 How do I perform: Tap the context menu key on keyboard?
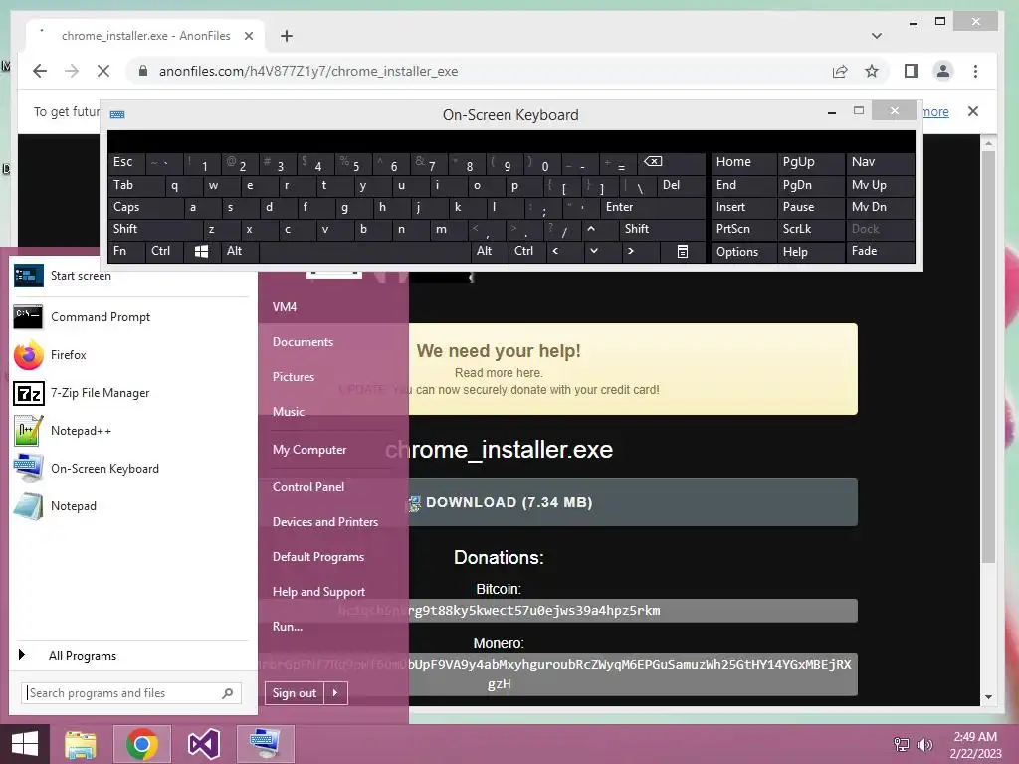(x=683, y=251)
